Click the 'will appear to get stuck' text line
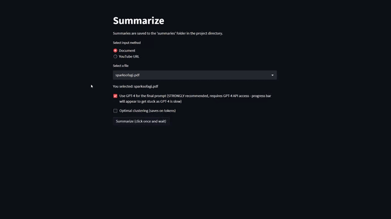This screenshot has height=219, width=391. click(x=150, y=101)
